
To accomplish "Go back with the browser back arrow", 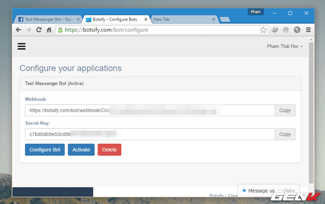I will tap(18, 30).
